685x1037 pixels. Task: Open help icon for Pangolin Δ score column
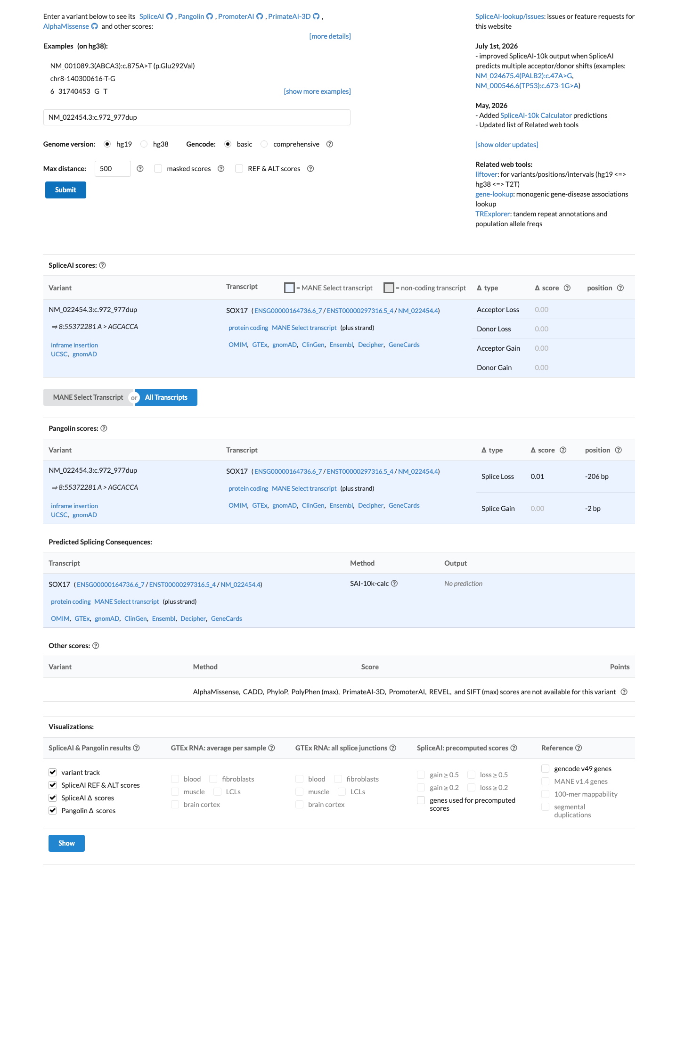[x=563, y=450]
